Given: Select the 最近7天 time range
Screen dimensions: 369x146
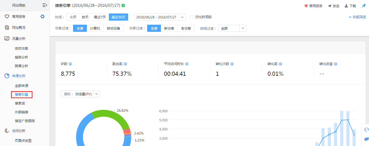Looking at the screenshot, I should [x=100, y=17].
